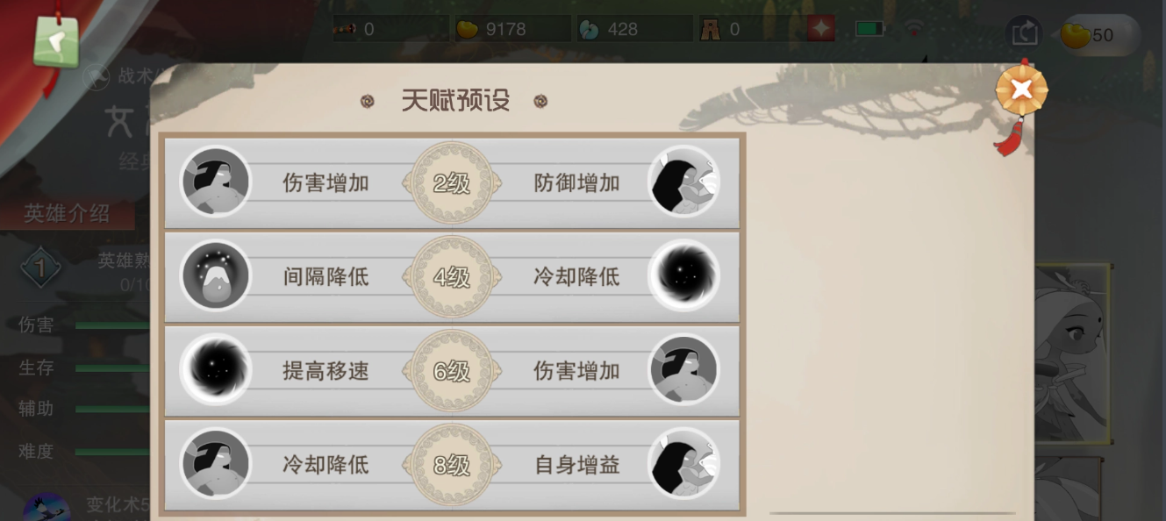The width and height of the screenshot is (1166, 521).
Task: Tap the gold ingot balance showing 50
Action: tap(1098, 35)
